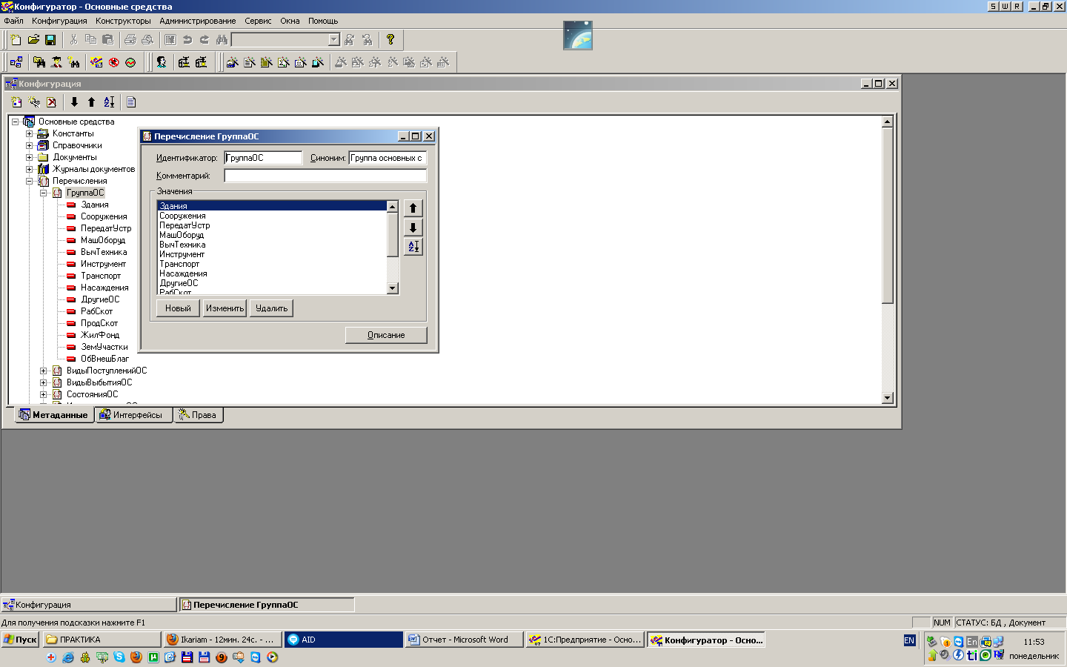Move item down in Конфигурация toolbar

[x=74, y=102]
